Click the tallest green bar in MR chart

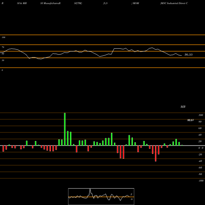(65, 129)
